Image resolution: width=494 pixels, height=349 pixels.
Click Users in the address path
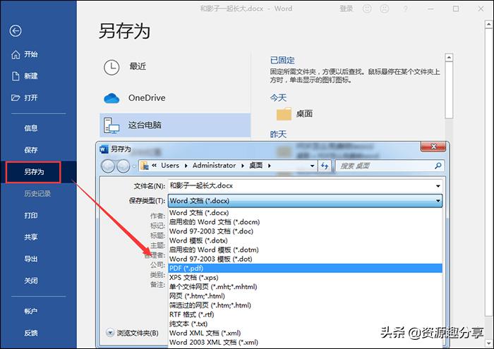[x=170, y=166]
